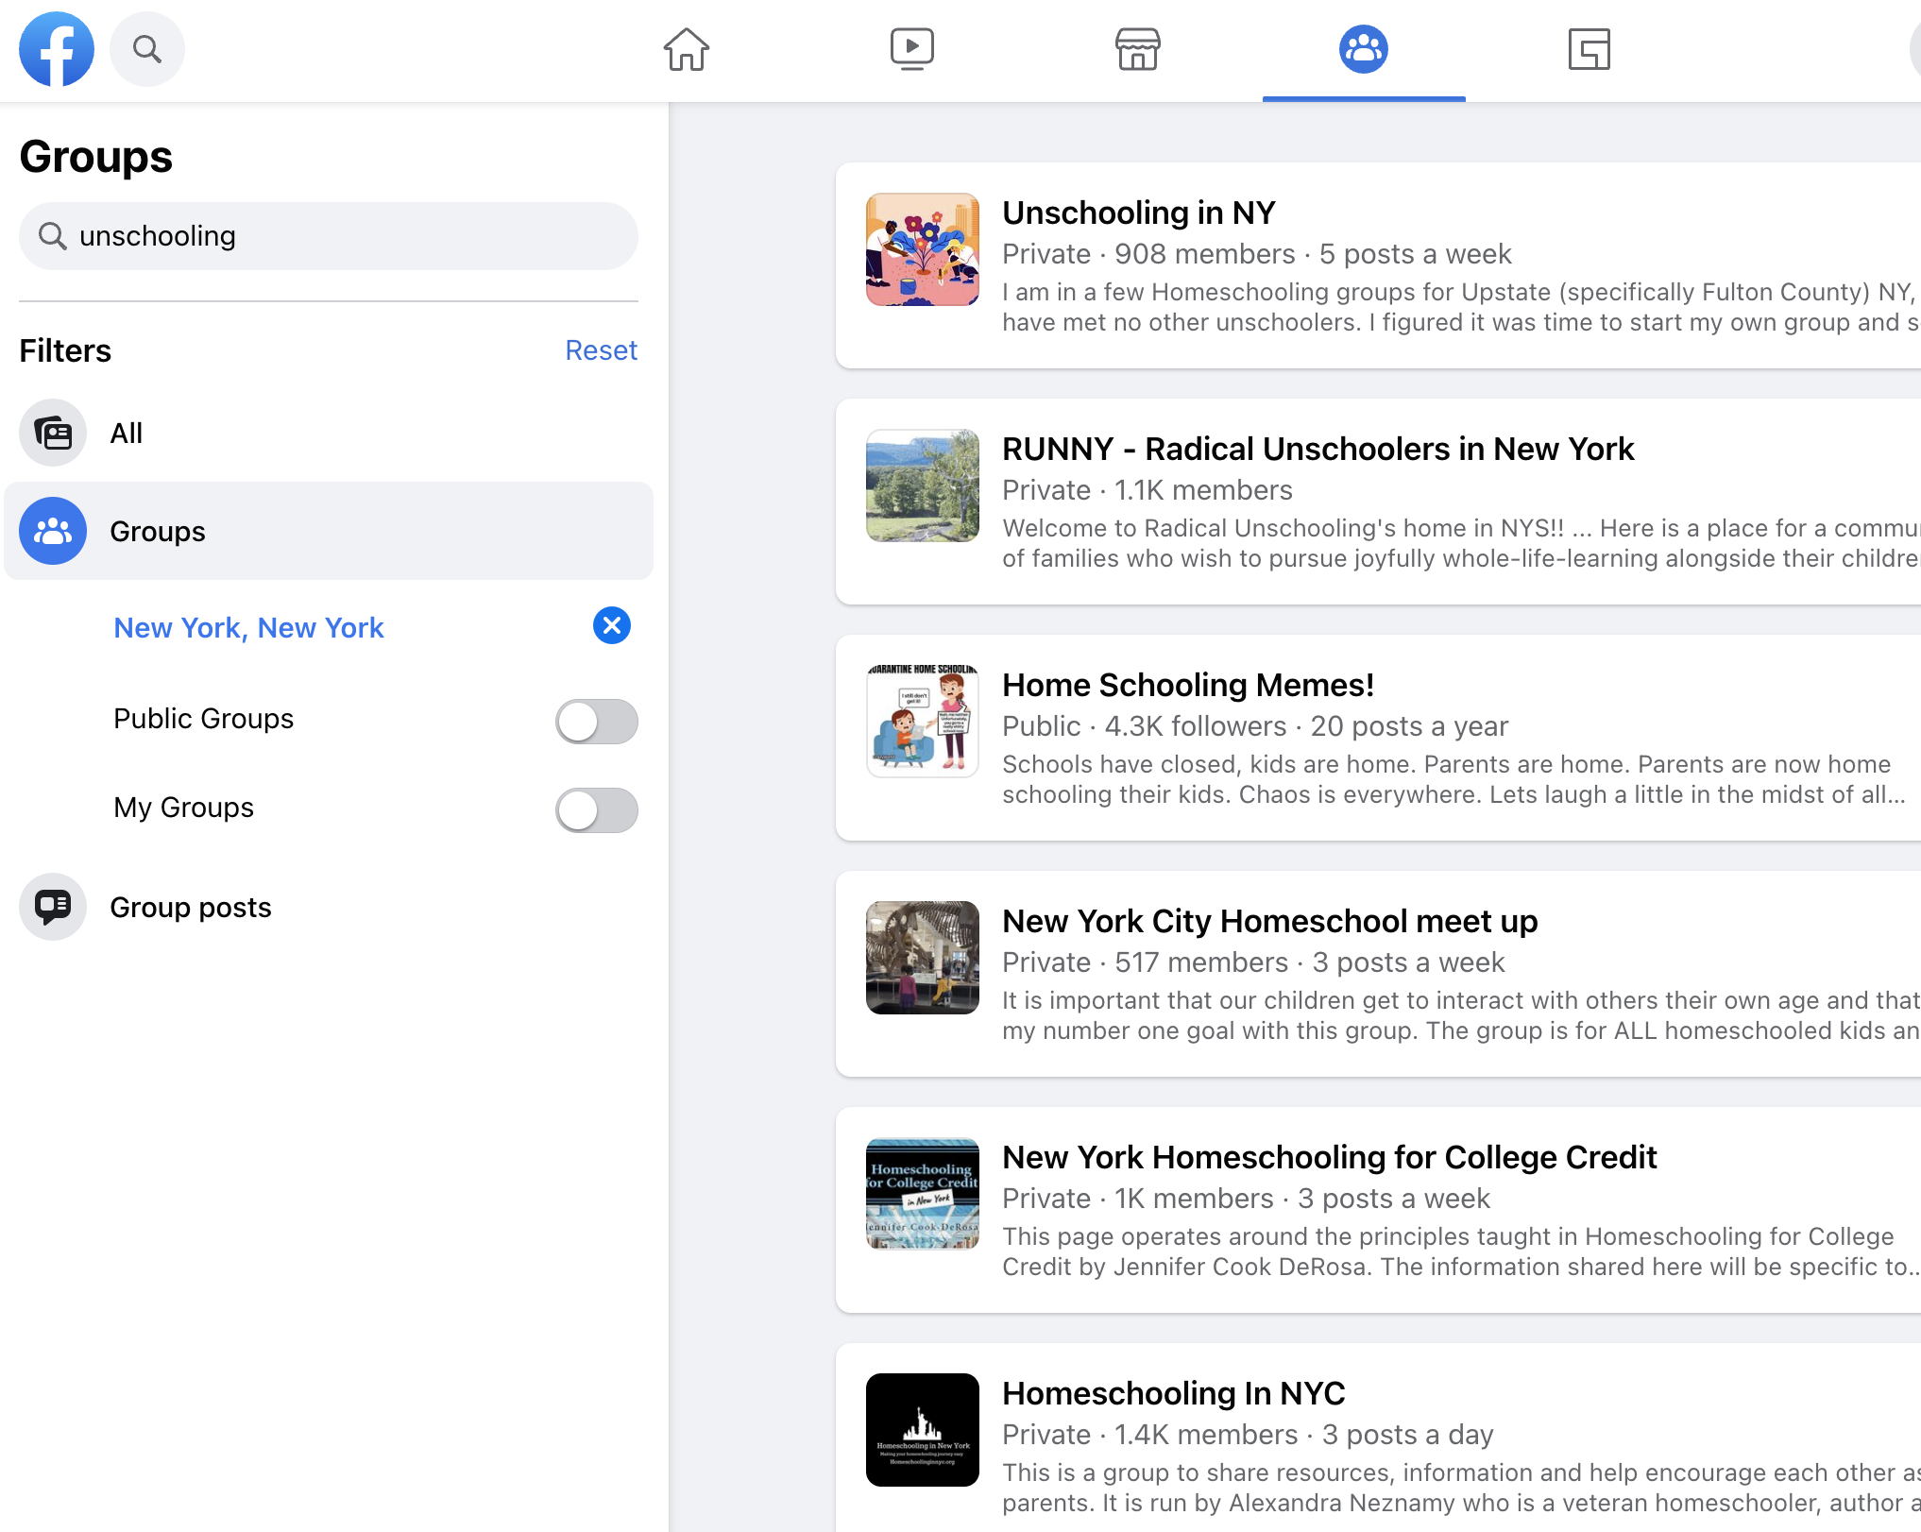Open Unschooling in NY group title
1921x1532 pixels.
pyautogui.click(x=1139, y=213)
